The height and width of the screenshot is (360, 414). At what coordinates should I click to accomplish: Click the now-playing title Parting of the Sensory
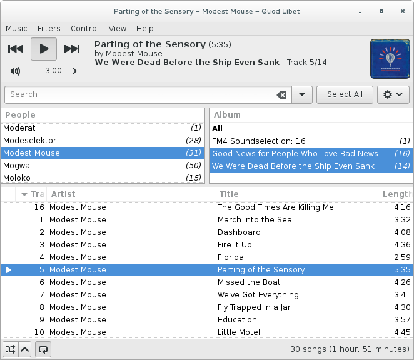[150, 44]
